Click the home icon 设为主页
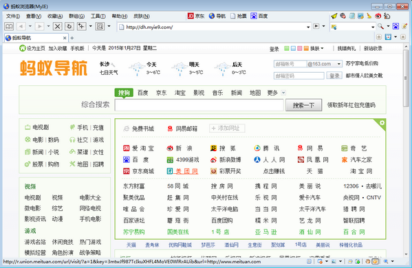 coord(23,48)
